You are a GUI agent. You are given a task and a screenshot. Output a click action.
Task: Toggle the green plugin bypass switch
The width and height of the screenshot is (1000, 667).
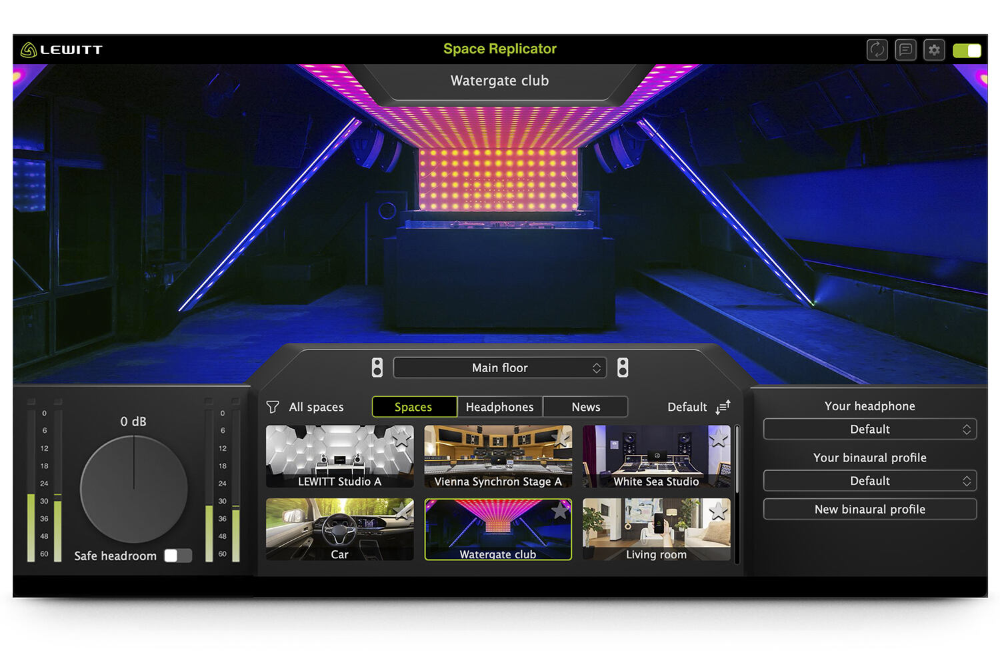(x=967, y=51)
